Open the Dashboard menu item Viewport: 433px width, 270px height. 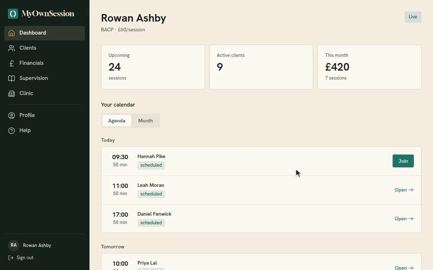click(45, 33)
